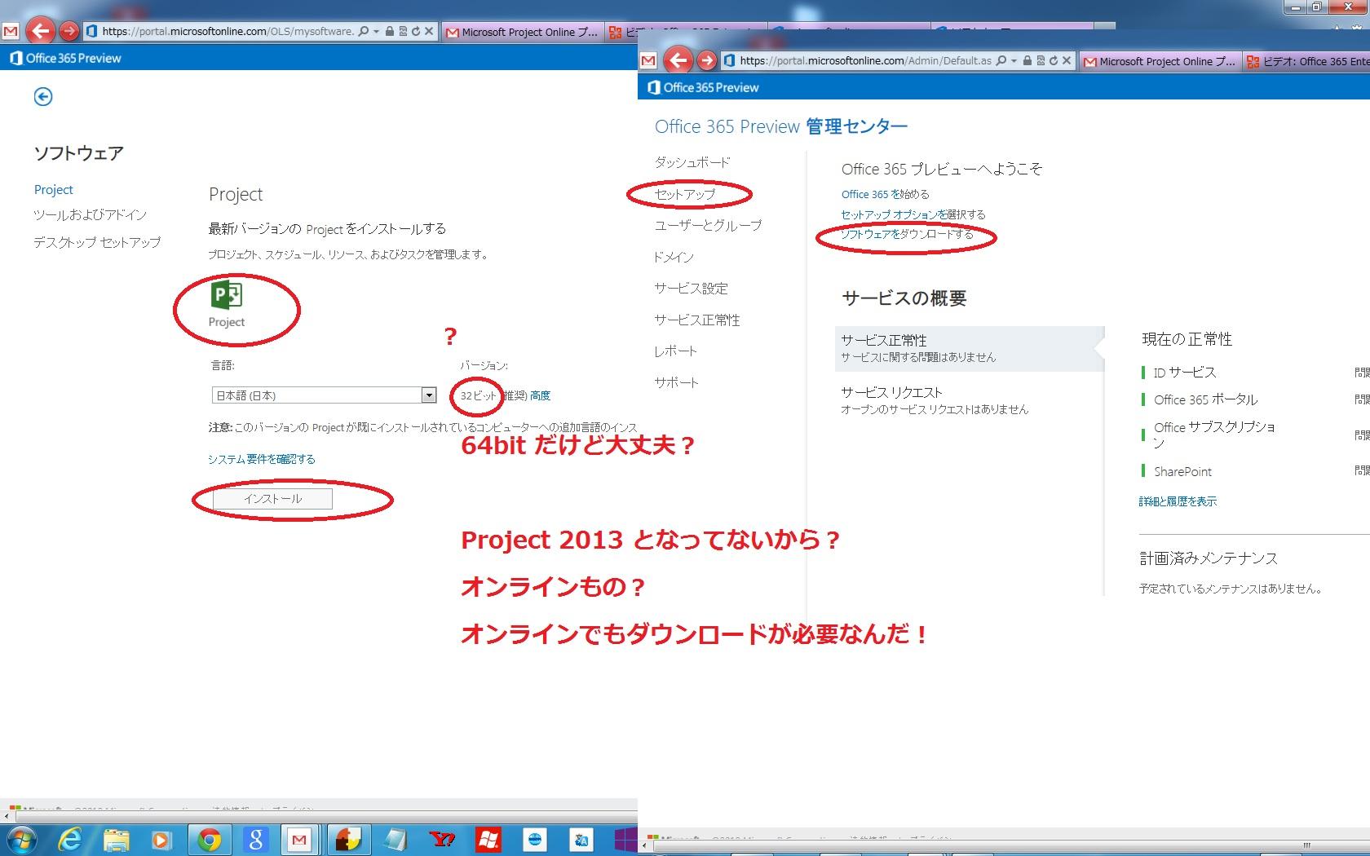The width and height of the screenshot is (1370, 856).
Task: Open ドメイン in admin navigation
Action: (x=674, y=257)
